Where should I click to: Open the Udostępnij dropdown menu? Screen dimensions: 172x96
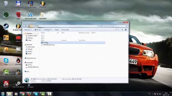(x=48, y=30)
